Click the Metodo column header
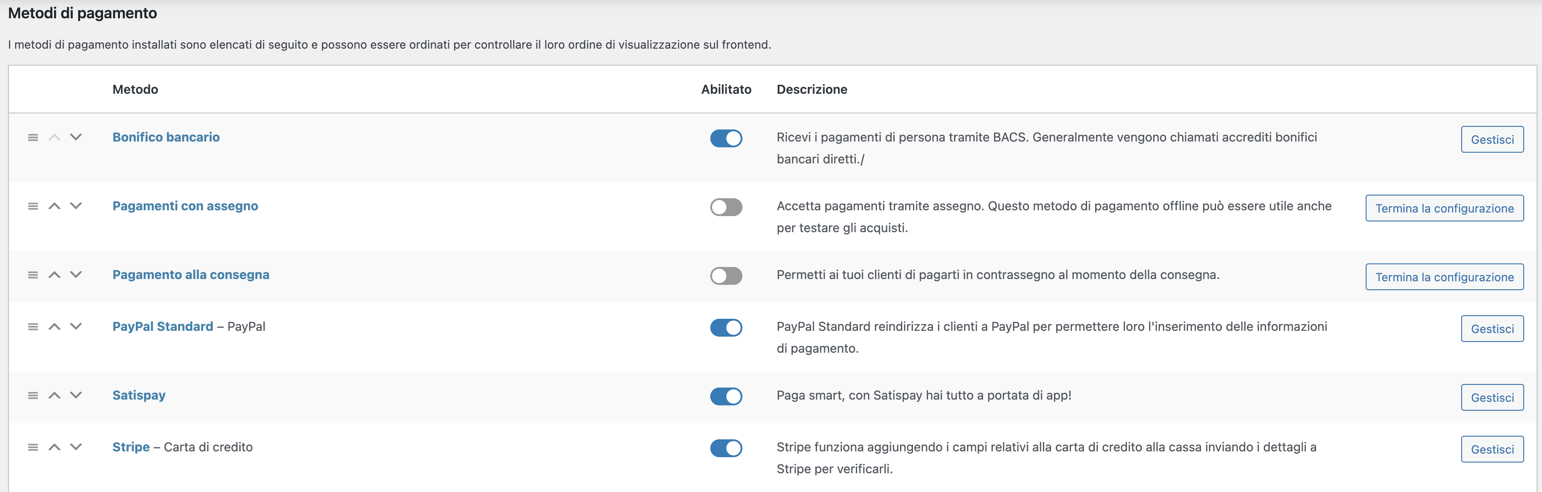This screenshot has height=492, width=1542. (135, 89)
